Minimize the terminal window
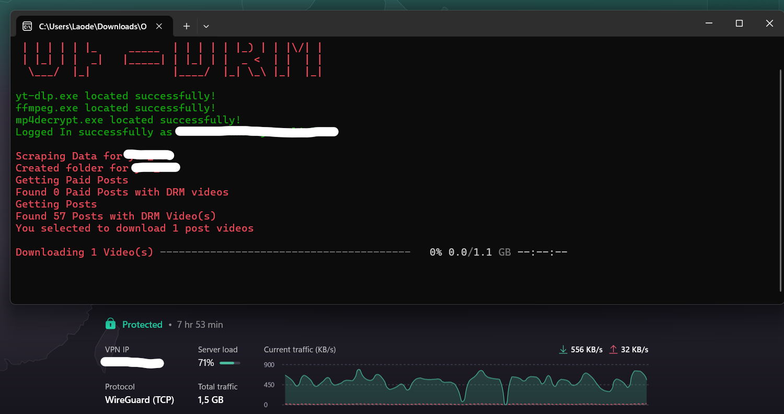Viewport: 784px width, 414px height. click(709, 24)
